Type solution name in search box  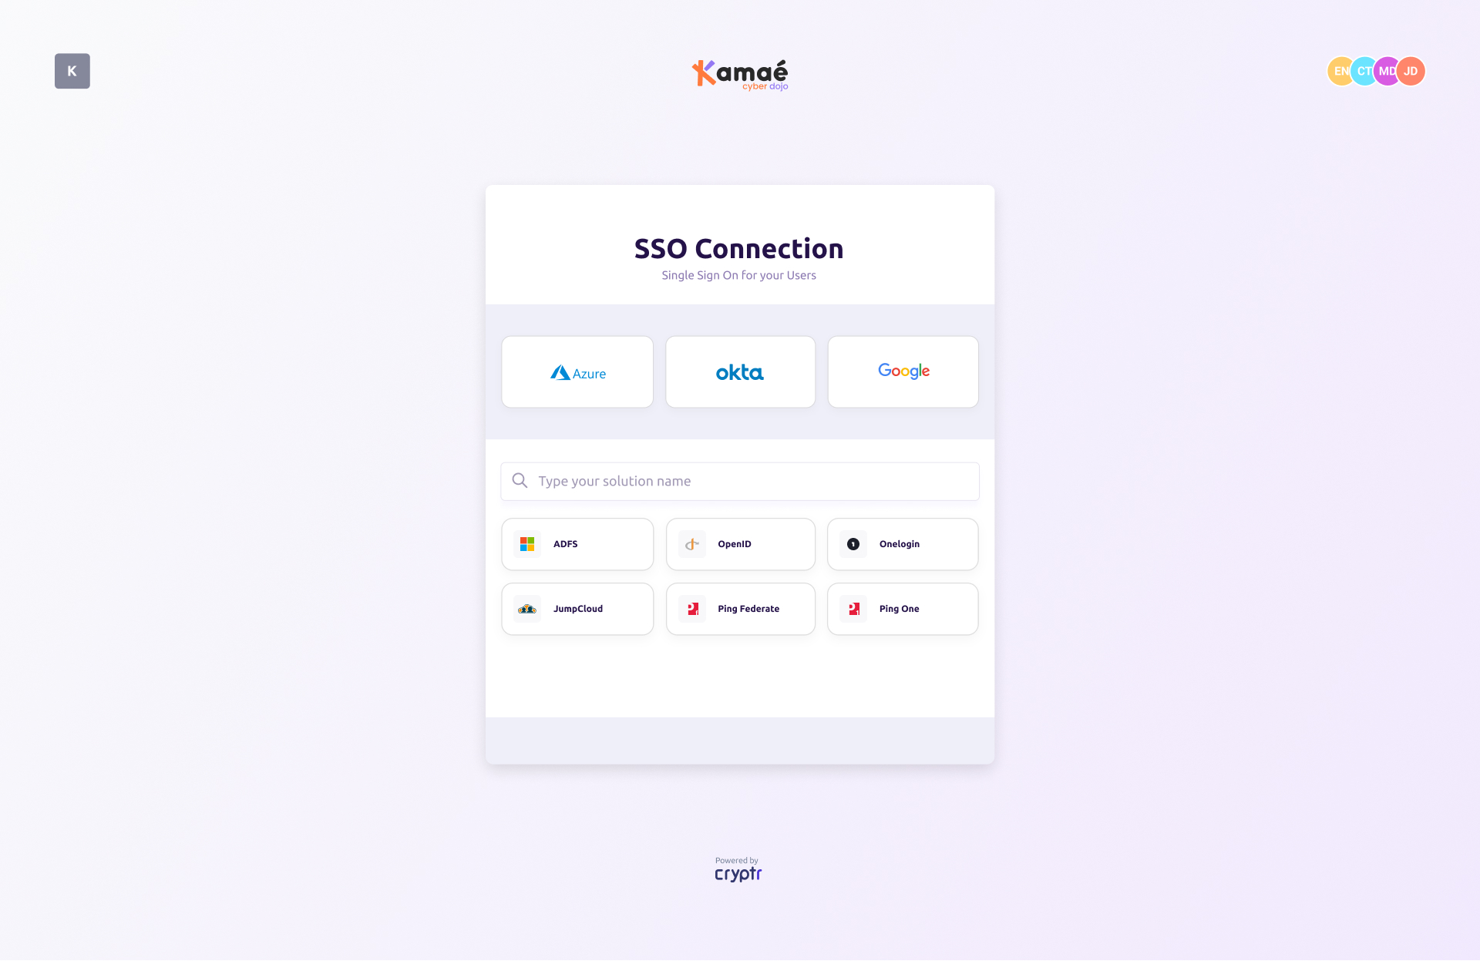pos(740,481)
